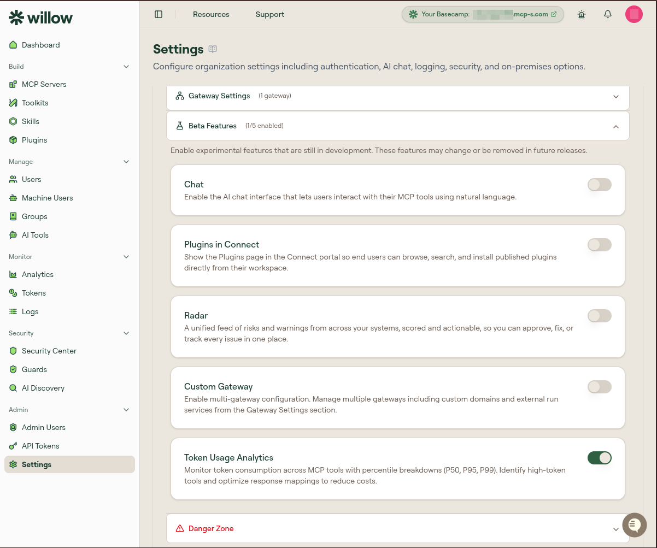Click the Admin Users icon

click(x=13, y=427)
